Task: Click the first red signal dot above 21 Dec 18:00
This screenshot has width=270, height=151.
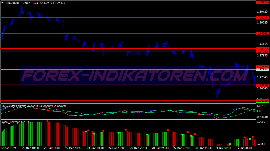Action: point(48,121)
